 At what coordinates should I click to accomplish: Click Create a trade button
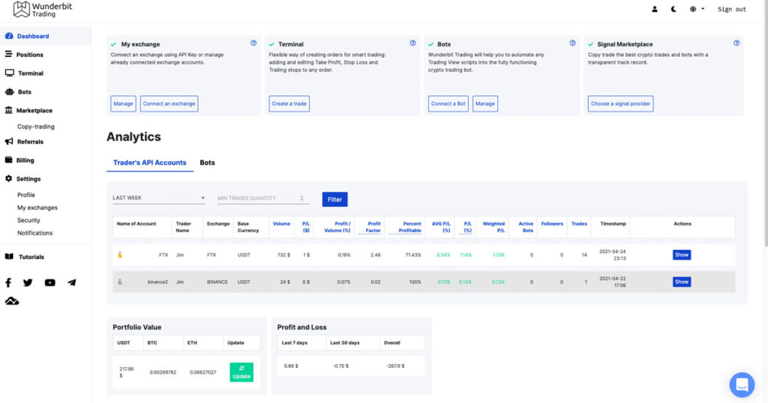[289, 103]
